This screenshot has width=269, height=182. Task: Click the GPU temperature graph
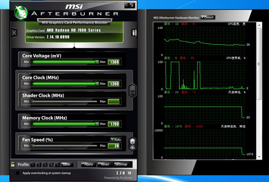point(204,42)
